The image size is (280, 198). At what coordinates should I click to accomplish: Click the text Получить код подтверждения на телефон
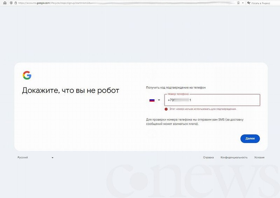(x=176, y=87)
